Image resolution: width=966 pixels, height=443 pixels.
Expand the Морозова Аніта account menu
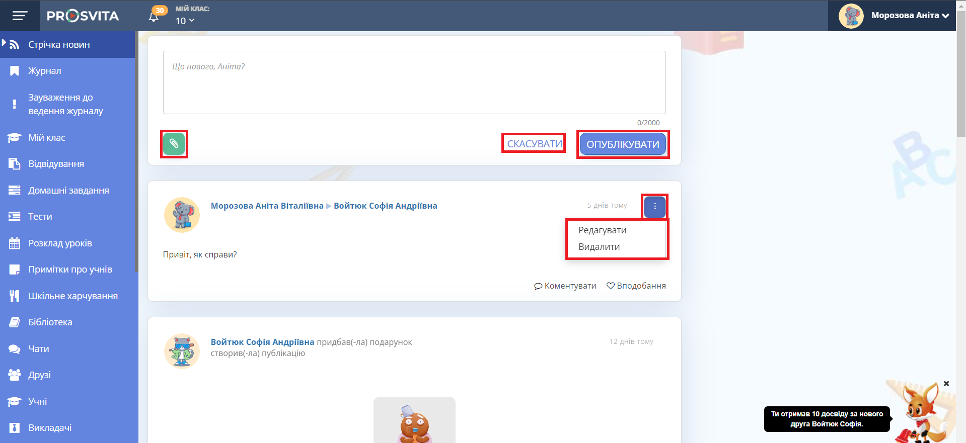coord(910,16)
